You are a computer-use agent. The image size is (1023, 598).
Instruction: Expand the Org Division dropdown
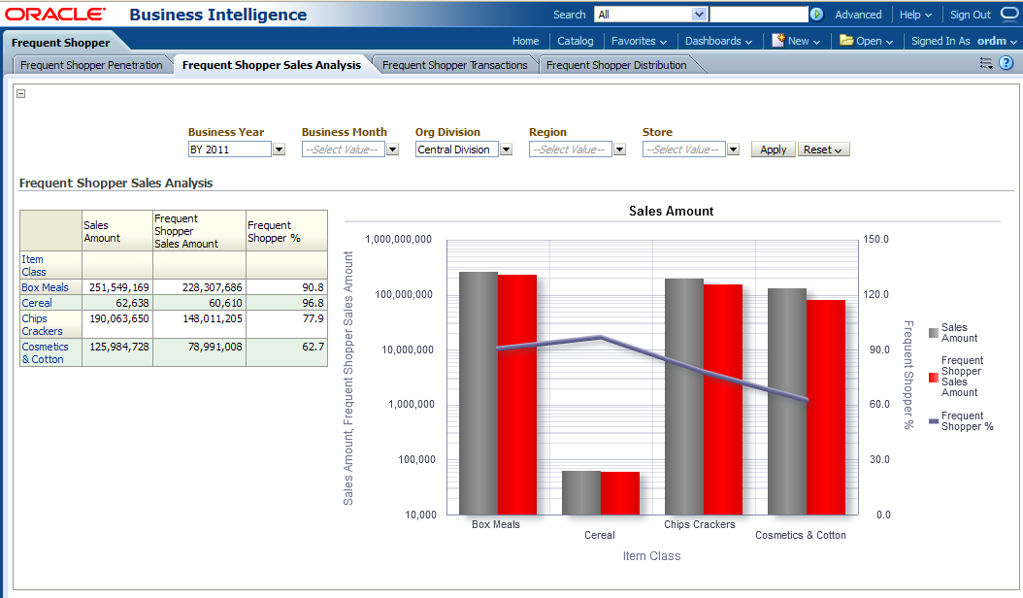click(506, 149)
